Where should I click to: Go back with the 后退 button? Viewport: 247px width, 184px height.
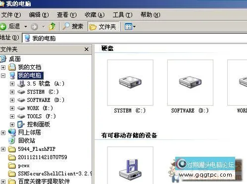[x=10, y=26]
